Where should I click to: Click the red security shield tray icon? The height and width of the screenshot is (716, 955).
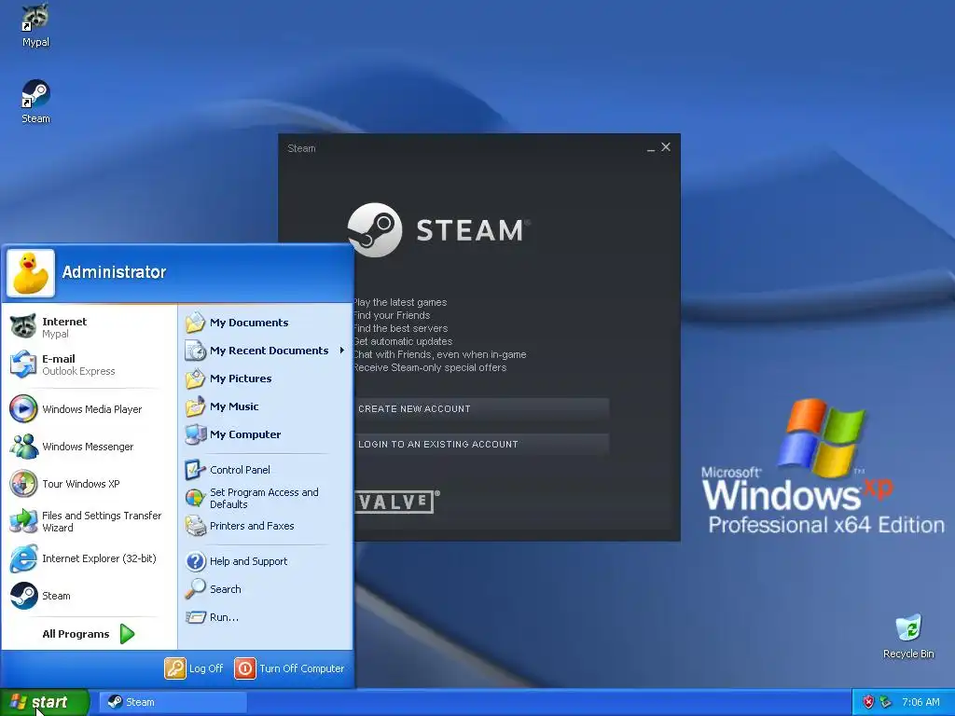click(x=868, y=702)
